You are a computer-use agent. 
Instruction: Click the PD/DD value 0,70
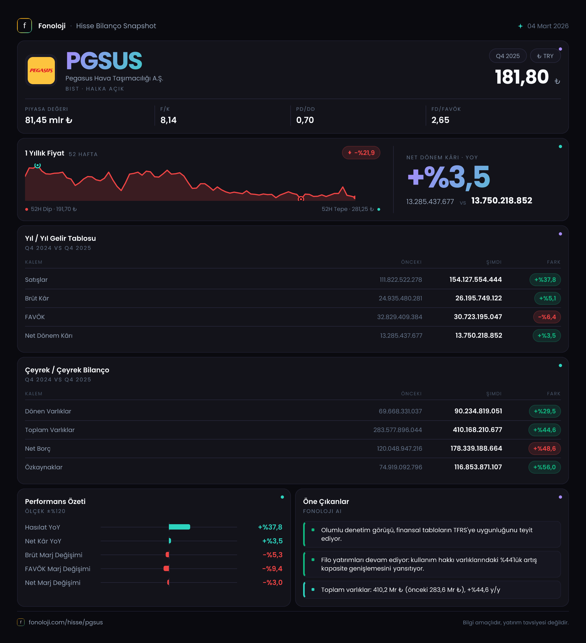point(305,120)
